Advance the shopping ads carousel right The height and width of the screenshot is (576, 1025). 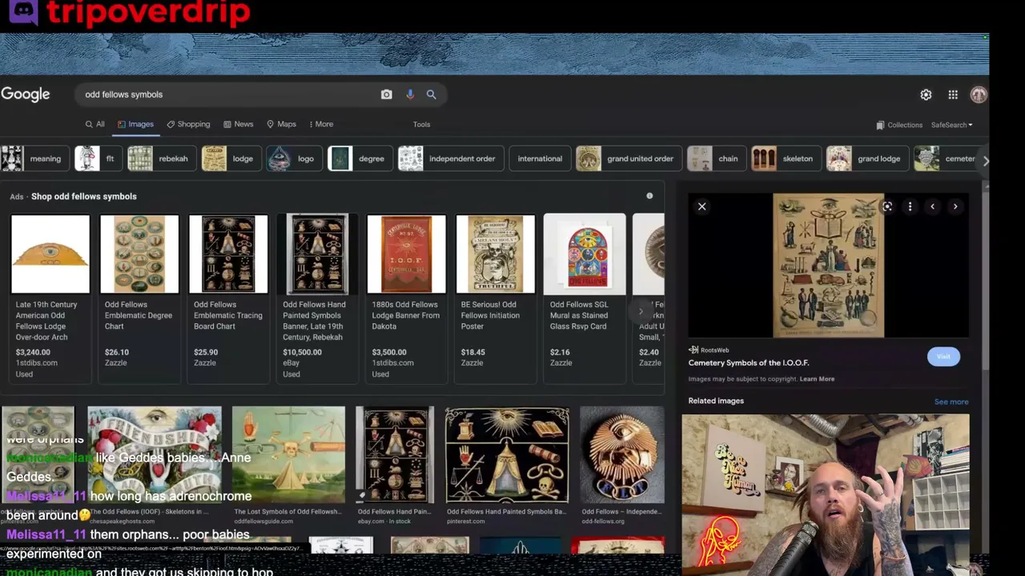tap(641, 311)
